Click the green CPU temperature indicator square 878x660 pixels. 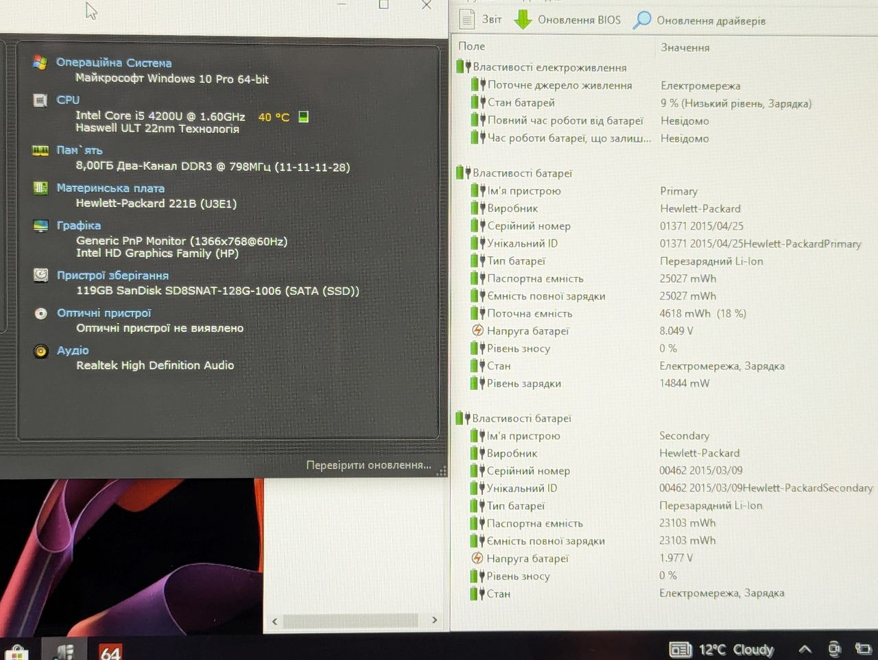click(303, 117)
